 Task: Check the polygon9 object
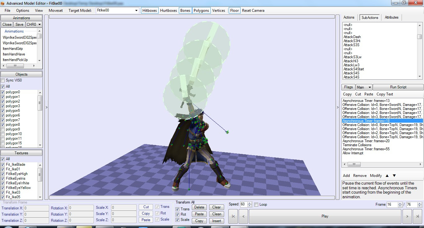pyautogui.click(x=3, y=129)
